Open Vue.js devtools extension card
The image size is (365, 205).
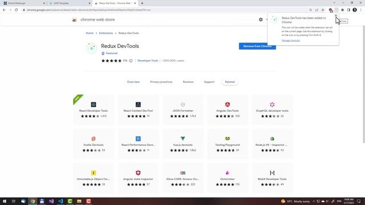coord(182,144)
